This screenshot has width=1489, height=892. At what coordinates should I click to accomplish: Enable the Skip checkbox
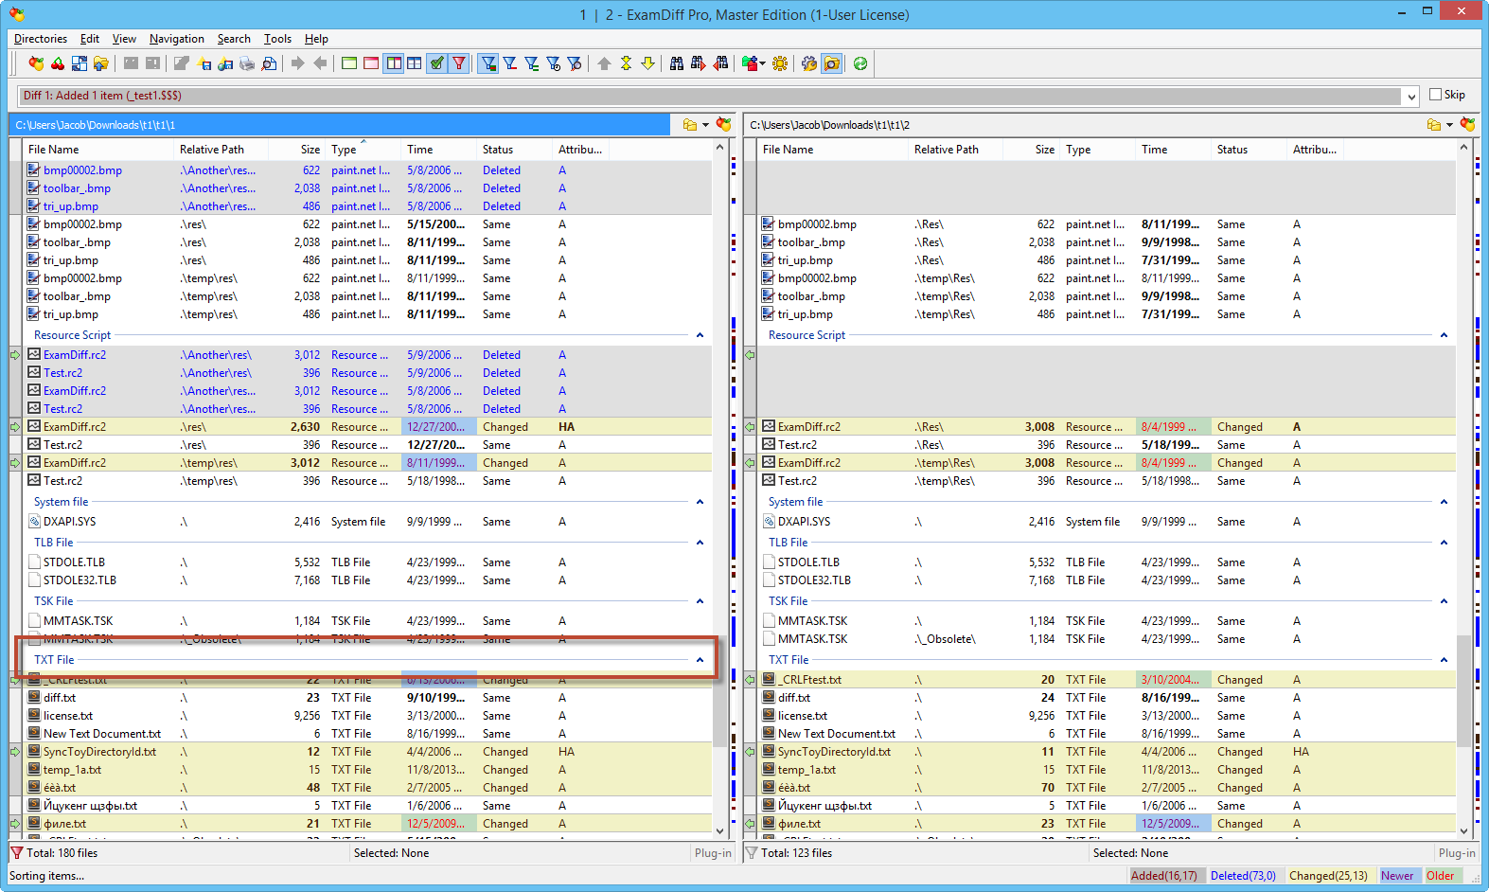click(x=1436, y=95)
